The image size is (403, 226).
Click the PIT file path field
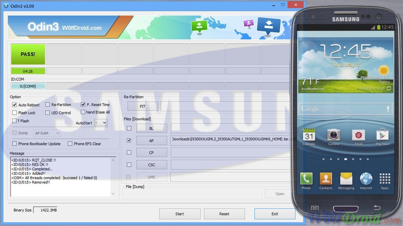[x=225, y=106]
